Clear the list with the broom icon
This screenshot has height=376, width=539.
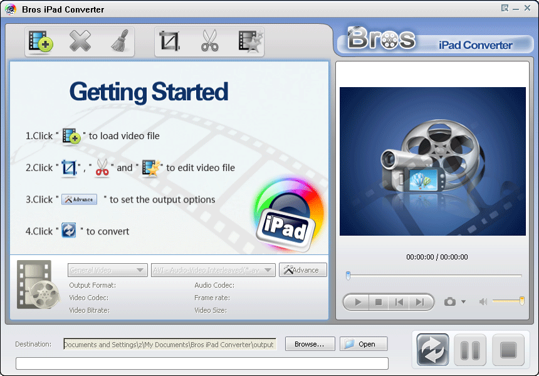coord(118,42)
